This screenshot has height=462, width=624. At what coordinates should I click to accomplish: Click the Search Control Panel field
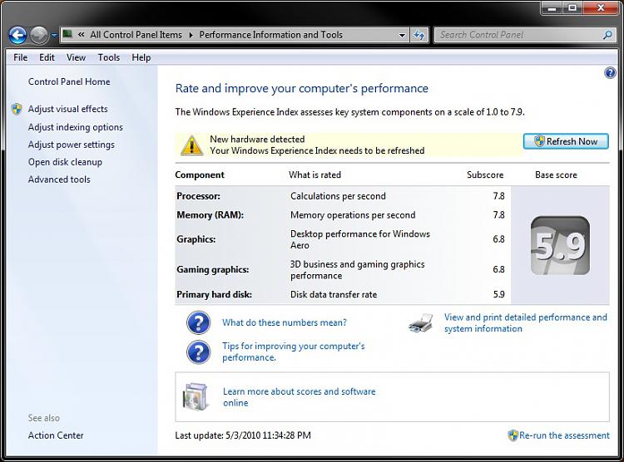(x=523, y=35)
